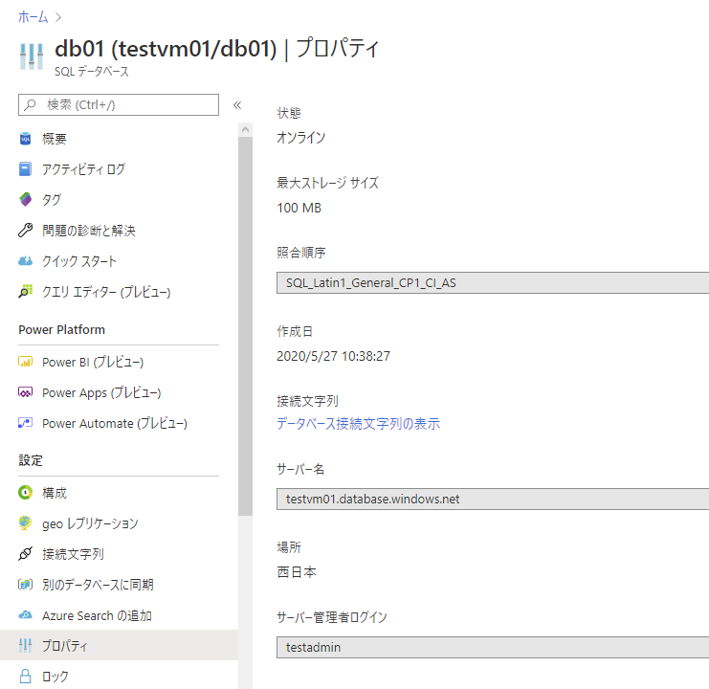The image size is (709, 689).
Task: Click the プロパティ sliders icon in sidebar
Action: click(x=25, y=646)
